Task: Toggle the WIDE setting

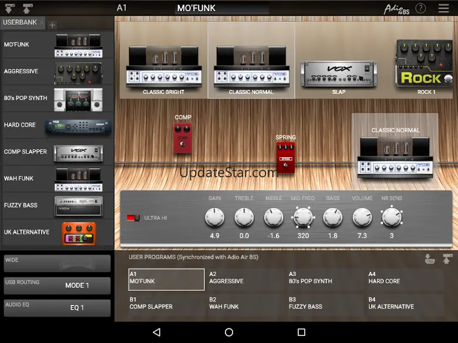Action: pyautogui.click(x=57, y=263)
